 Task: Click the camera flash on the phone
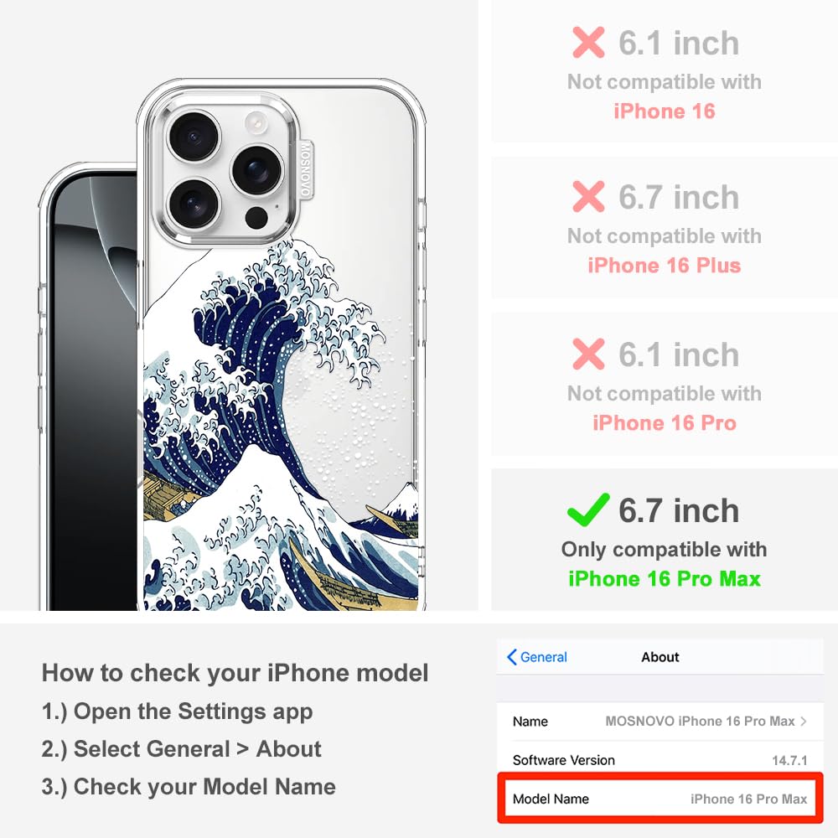[256, 123]
